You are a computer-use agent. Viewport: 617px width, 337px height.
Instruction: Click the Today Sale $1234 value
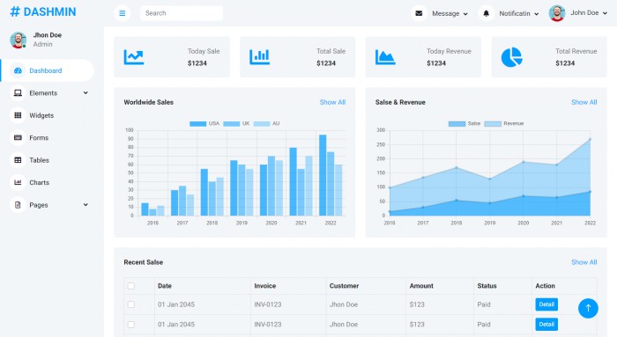(197, 63)
